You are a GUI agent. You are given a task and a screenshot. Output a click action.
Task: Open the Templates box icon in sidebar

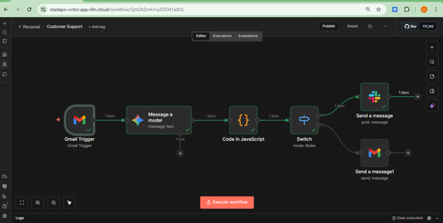[x=4, y=186]
